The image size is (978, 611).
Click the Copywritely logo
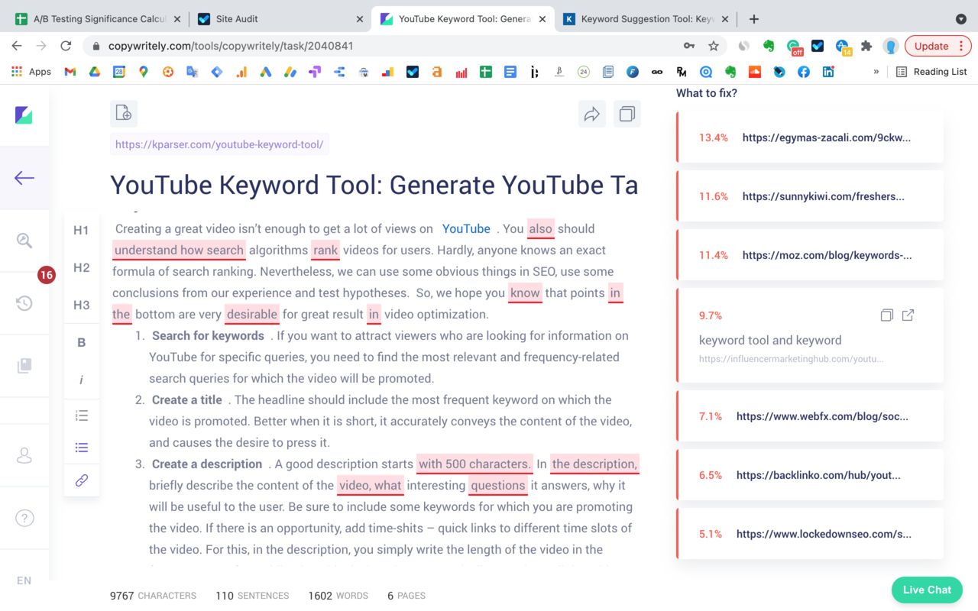pos(24,115)
